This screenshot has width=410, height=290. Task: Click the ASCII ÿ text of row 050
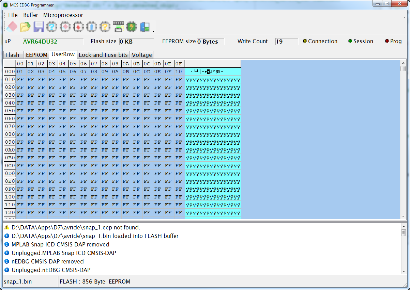click(213, 111)
